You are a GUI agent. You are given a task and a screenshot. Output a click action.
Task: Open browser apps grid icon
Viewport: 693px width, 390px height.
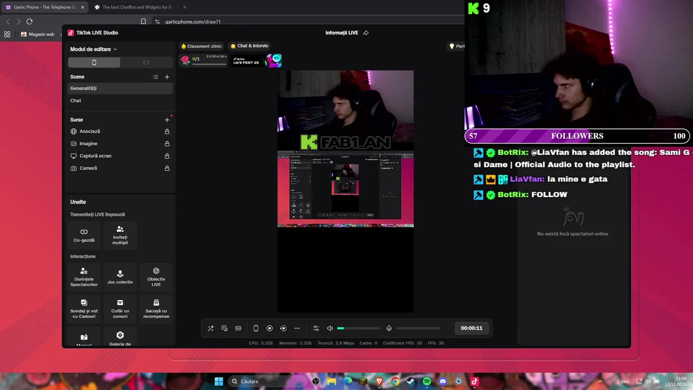[7, 34]
